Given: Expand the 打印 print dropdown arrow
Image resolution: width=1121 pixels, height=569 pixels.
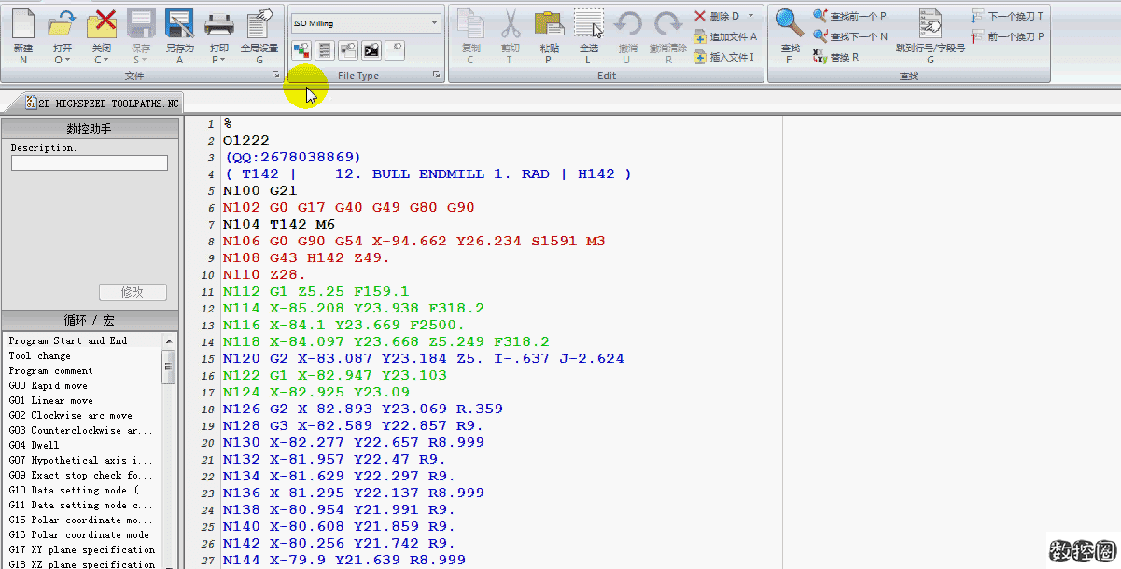Looking at the screenshot, I should click(224, 59).
